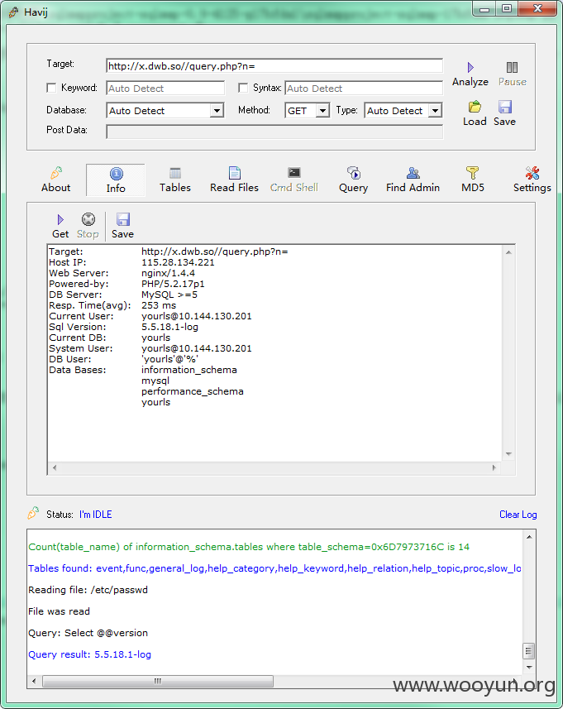Click log horizontal scroll left arrow
Viewport: 563px width, 709px height.
tap(35, 681)
